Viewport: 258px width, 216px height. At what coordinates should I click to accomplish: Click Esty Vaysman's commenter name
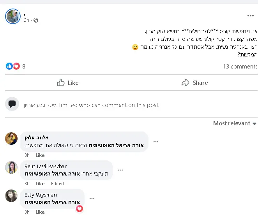41,195
